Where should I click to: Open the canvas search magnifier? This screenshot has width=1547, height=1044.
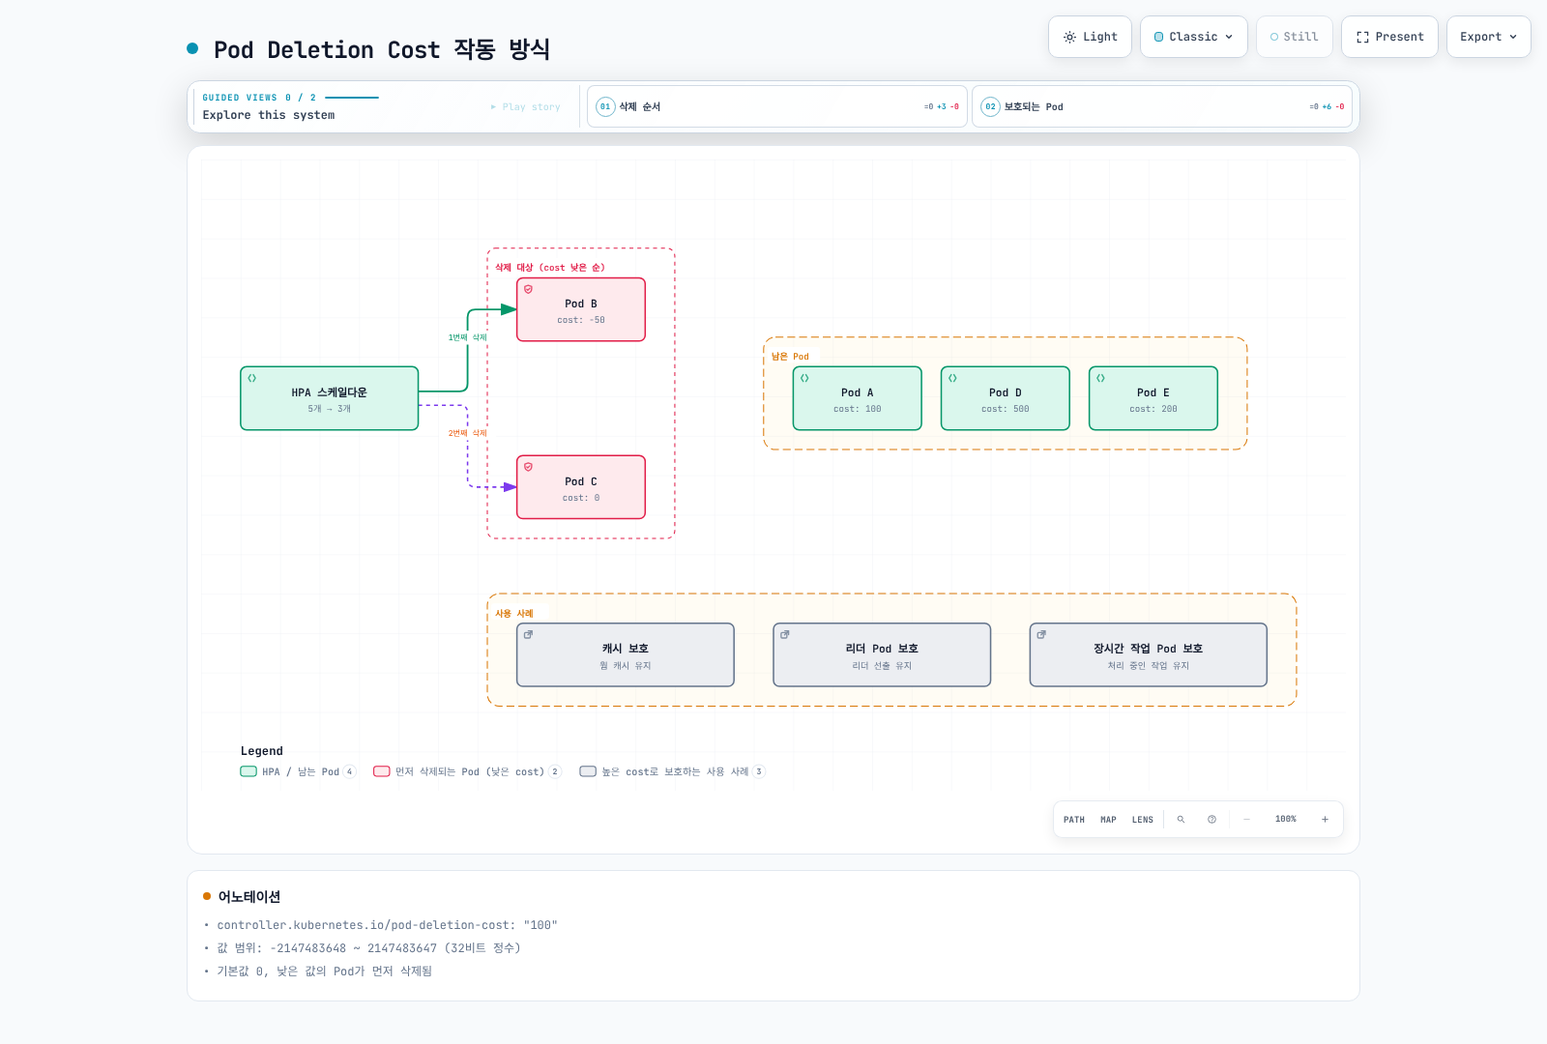tap(1181, 820)
